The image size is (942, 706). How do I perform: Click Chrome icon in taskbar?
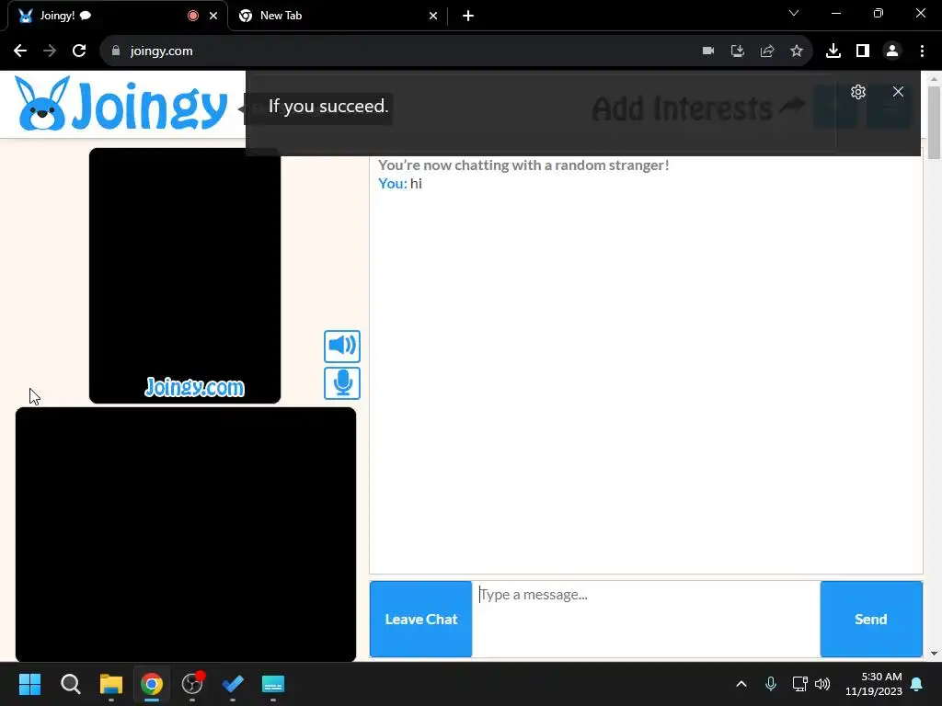[152, 684]
